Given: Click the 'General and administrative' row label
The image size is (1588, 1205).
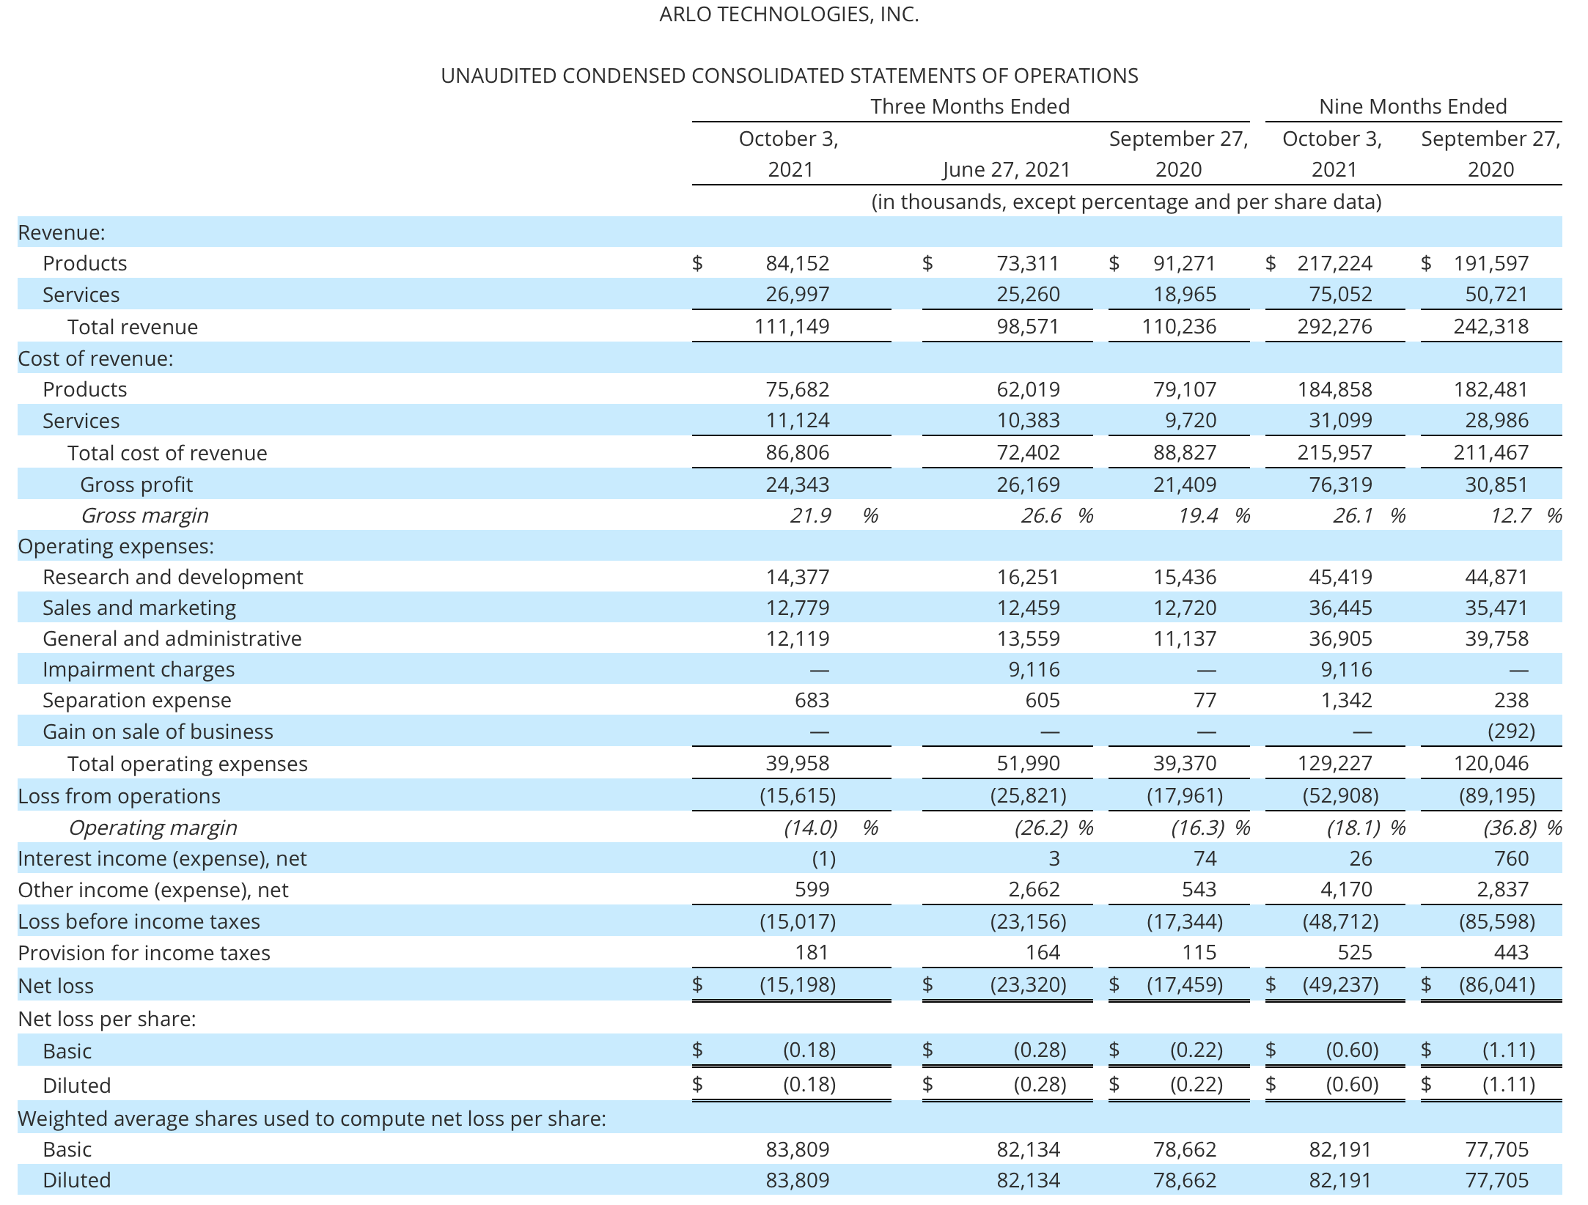Looking at the screenshot, I should point(172,638).
